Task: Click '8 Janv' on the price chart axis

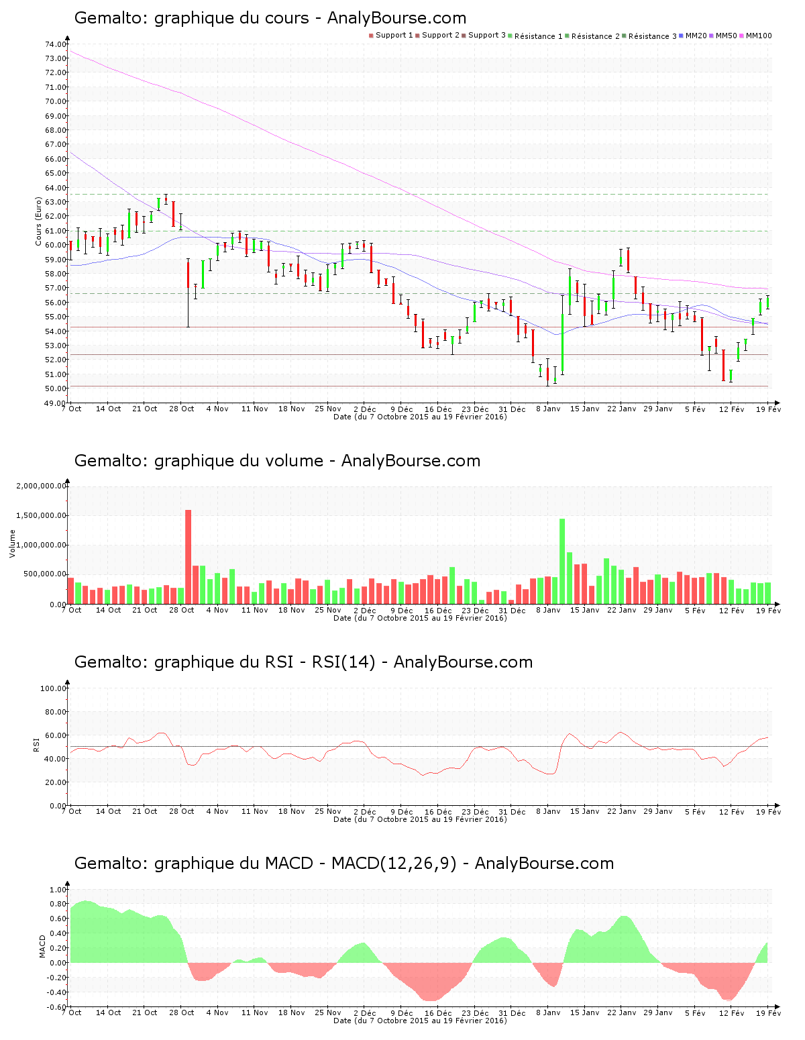Action: click(548, 409)
